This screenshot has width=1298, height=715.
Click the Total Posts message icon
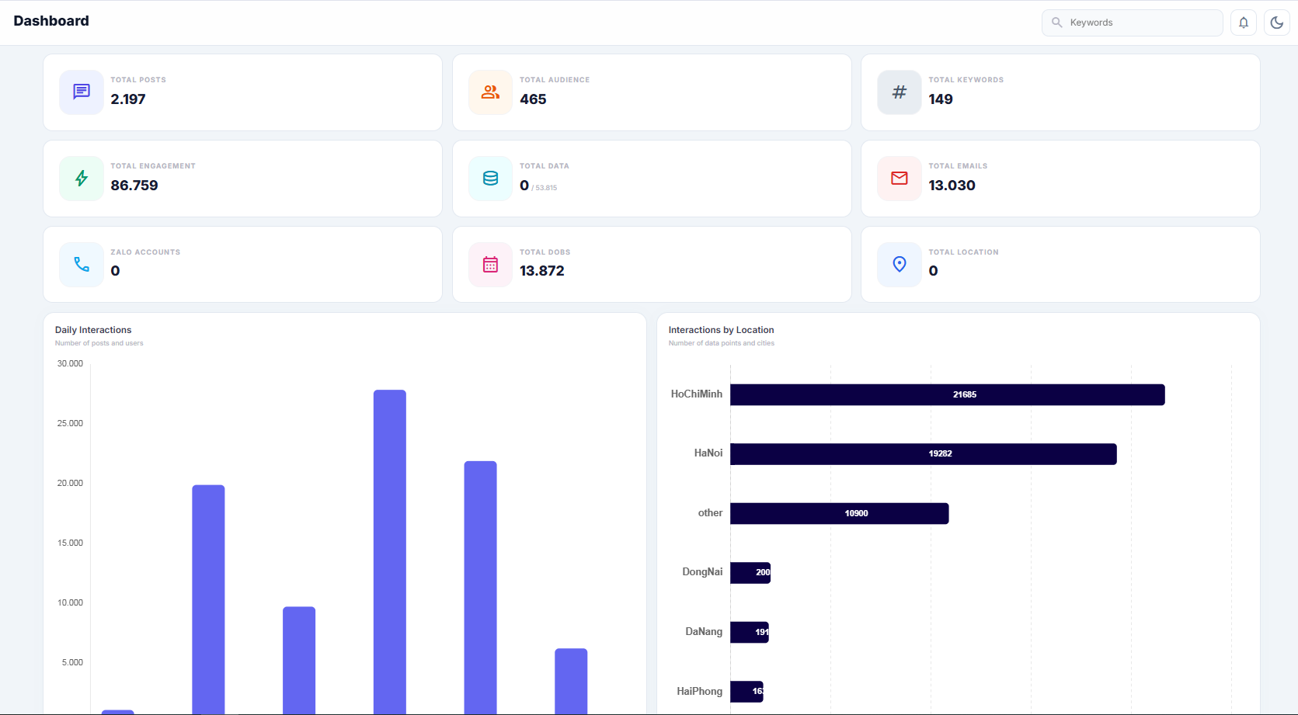(x=81, y=92)
